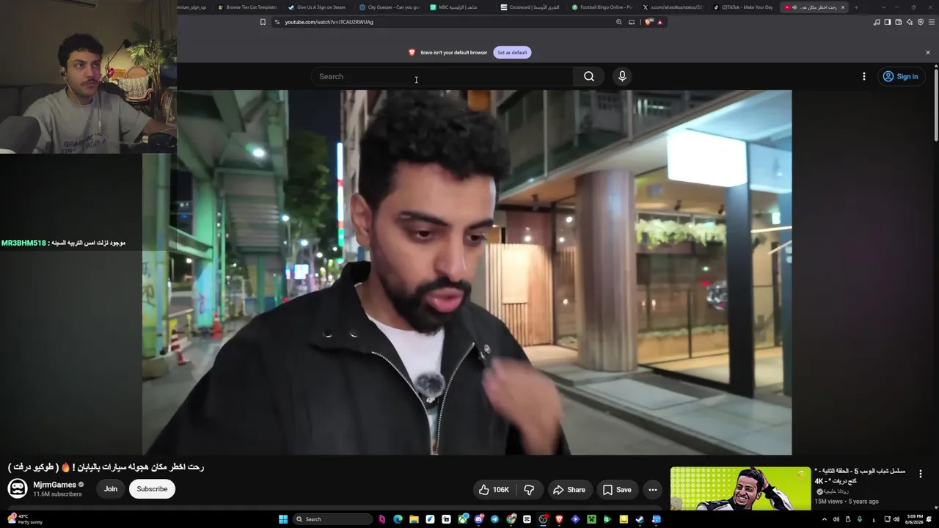This screenshot has height=528, width=939.
Task: Switch to OBS Studio in the taskbar
Action: tap(543, 519)
